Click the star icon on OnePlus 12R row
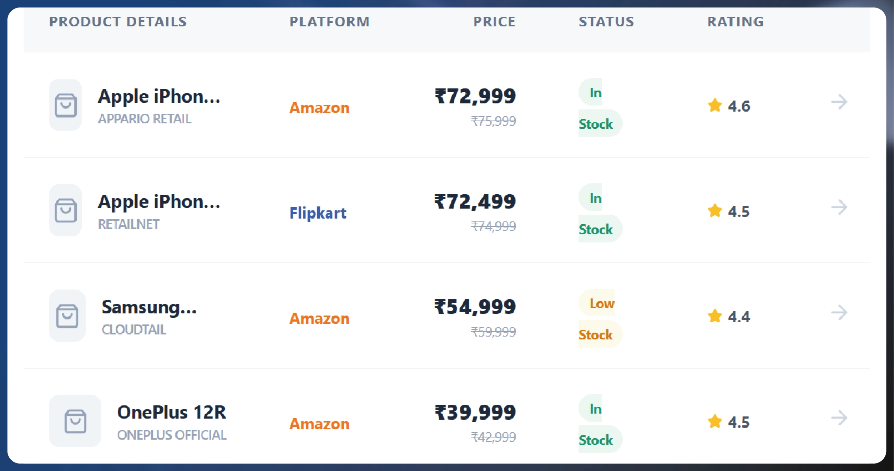The image size is (894, 471). [715, 421]
